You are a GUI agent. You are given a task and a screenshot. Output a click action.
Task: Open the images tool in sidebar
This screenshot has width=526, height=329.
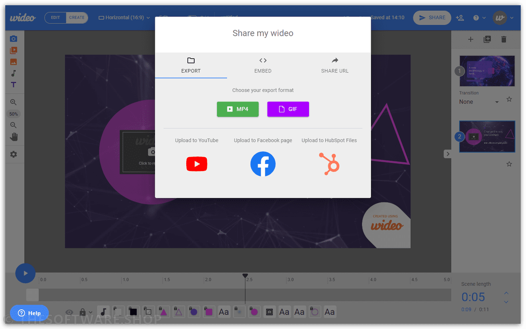click(14, 62)
